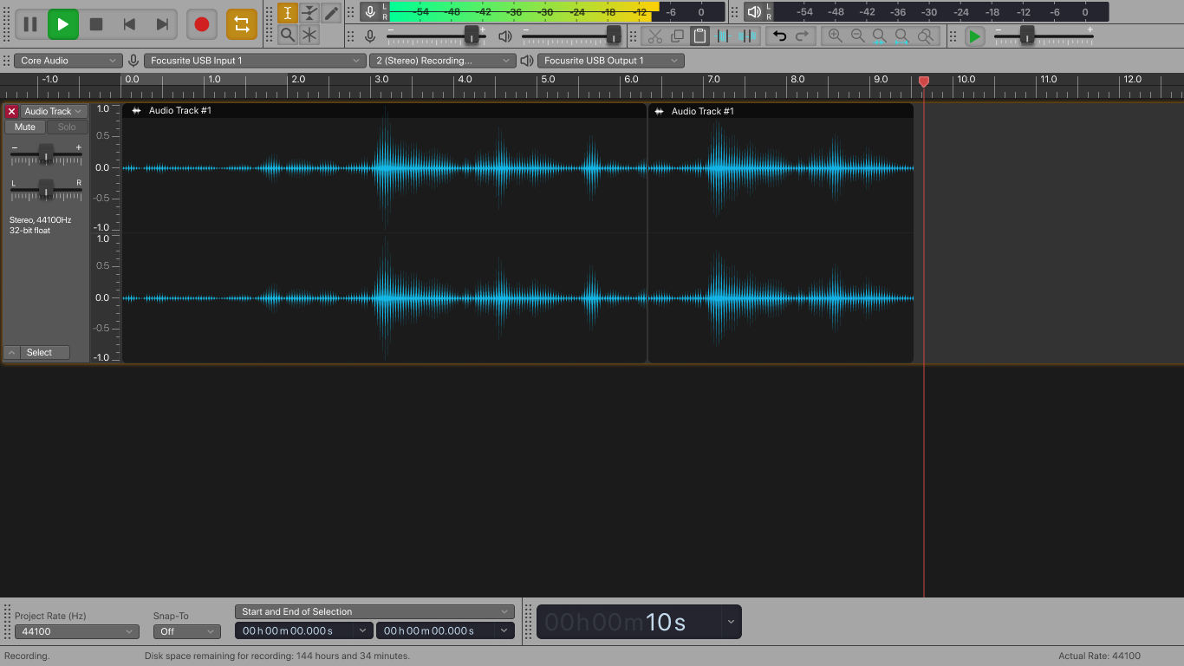Select the Zoom (magnifier) tool
This screenshot has height=666, width=1184.
pos(288,36)
